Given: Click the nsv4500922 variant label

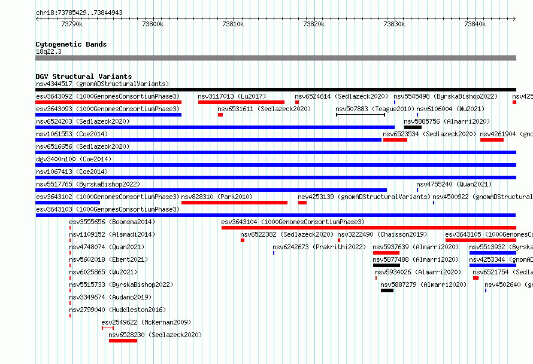Looking at the screenshot, I should pos(482,197).
